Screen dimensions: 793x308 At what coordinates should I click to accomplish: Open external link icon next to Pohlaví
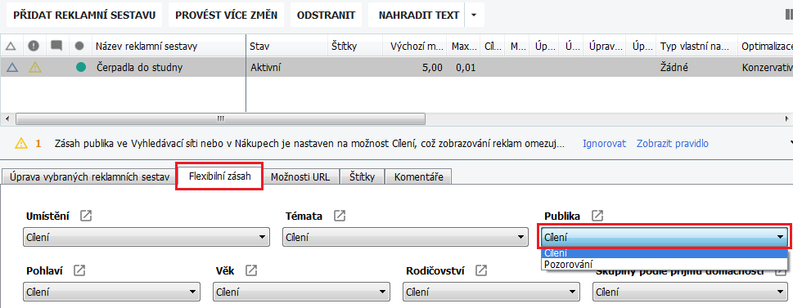click(79, 270)
